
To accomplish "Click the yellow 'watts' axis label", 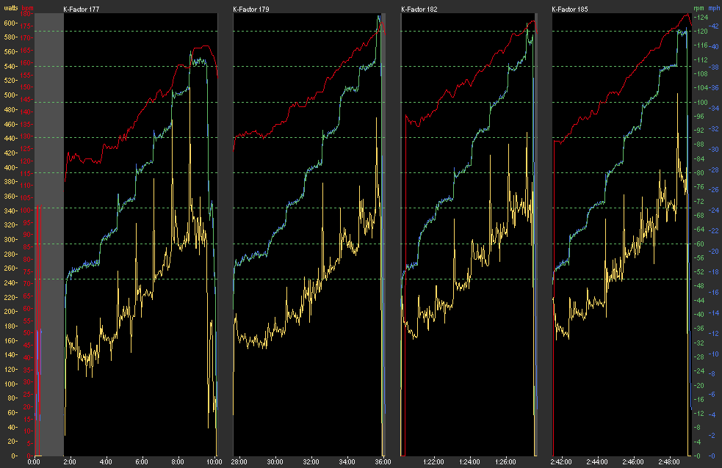I will (x=10, y=8).
